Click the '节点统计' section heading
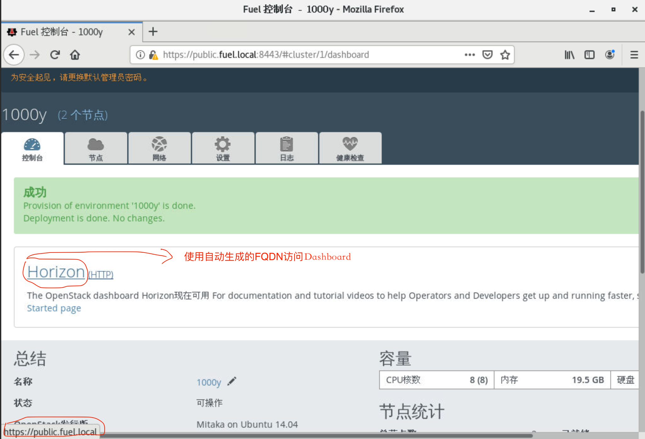Screen dimensions: 645x439 tap(412, 411)
